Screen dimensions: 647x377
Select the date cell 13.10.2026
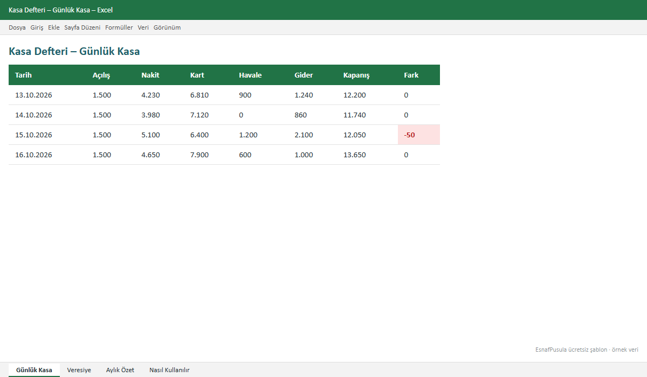(47, 95)
